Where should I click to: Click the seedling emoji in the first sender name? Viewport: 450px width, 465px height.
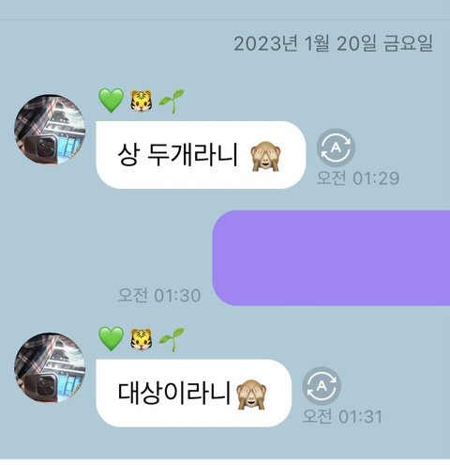click(172, 101)
